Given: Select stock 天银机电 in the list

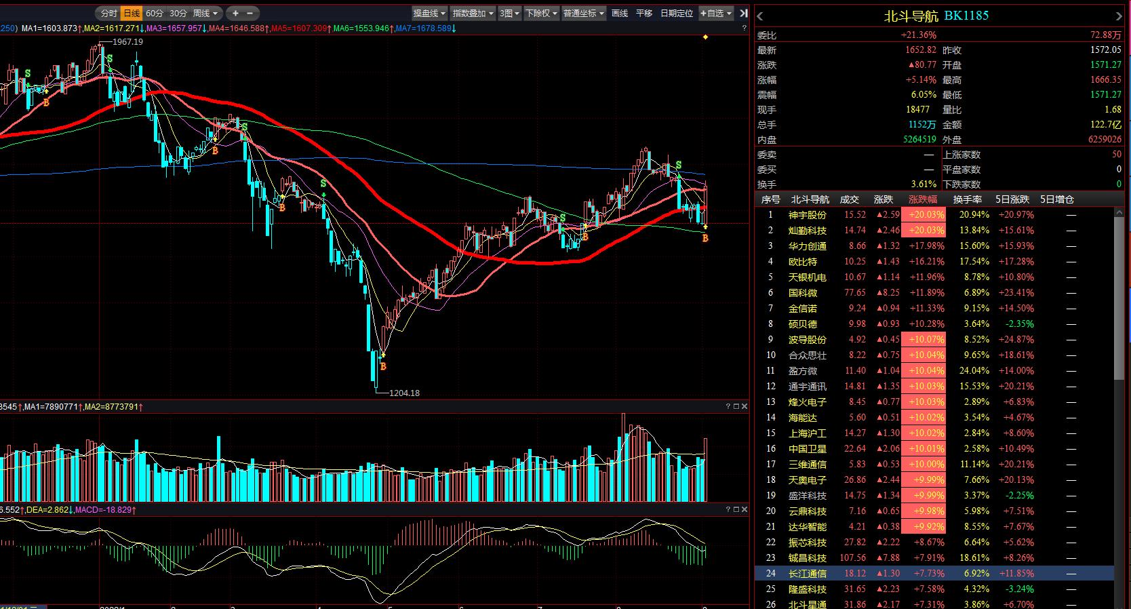Looking at the screenshot, I should click(x=808, y=277).
